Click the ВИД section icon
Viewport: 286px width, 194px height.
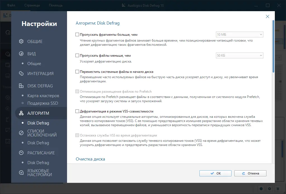pos(21,54)
